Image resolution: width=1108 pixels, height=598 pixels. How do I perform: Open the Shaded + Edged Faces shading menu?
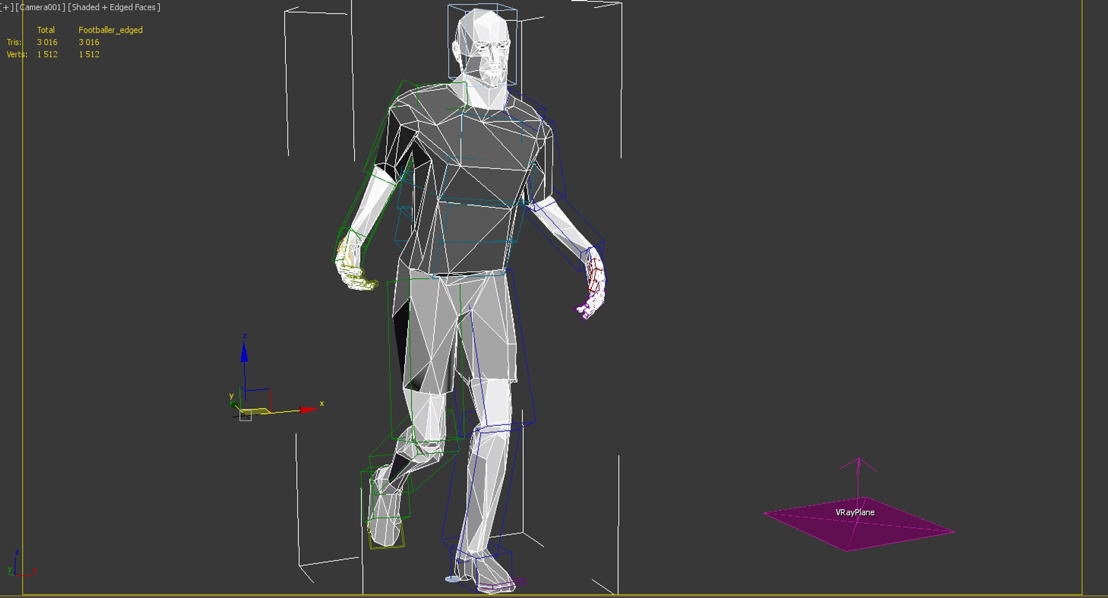tap(114, 8)
